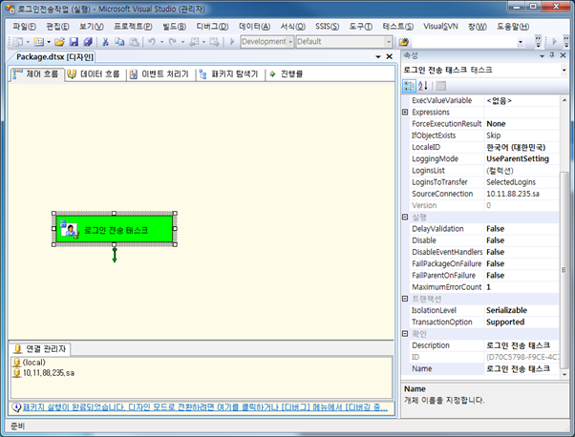Click the package execution completed link
The image size is (575, 437).
tap(205, 407)
